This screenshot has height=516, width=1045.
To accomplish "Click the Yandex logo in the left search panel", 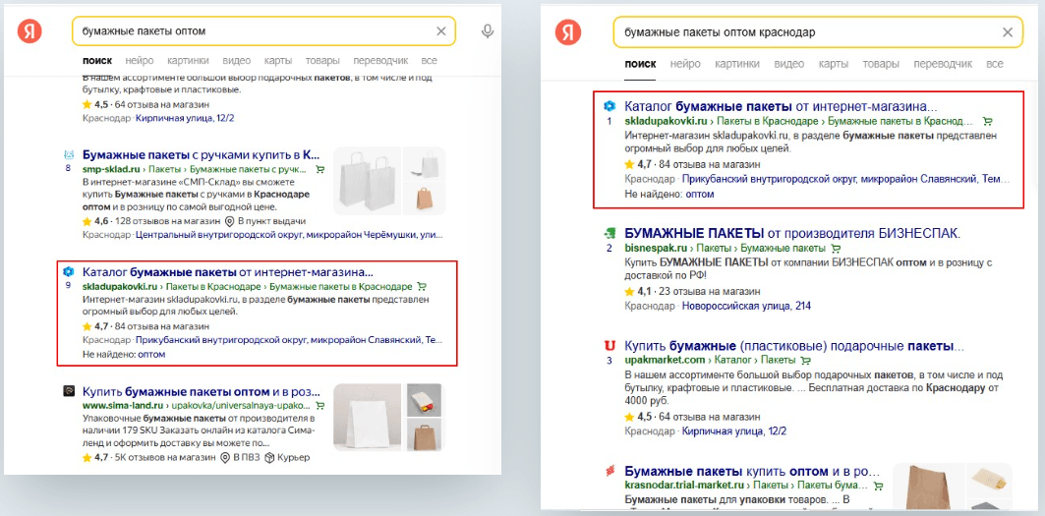I will click(x=29, y=31).
